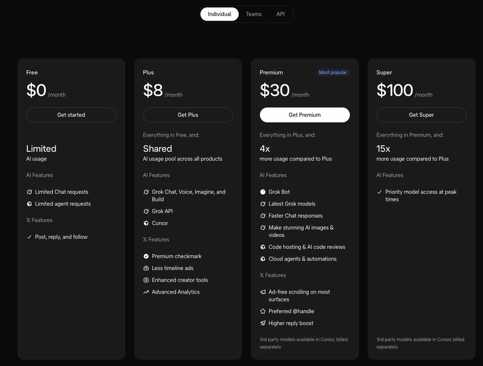Click the Premium plan title
The width and height of the screenshot is (483, 366).
tap(271, 72)
